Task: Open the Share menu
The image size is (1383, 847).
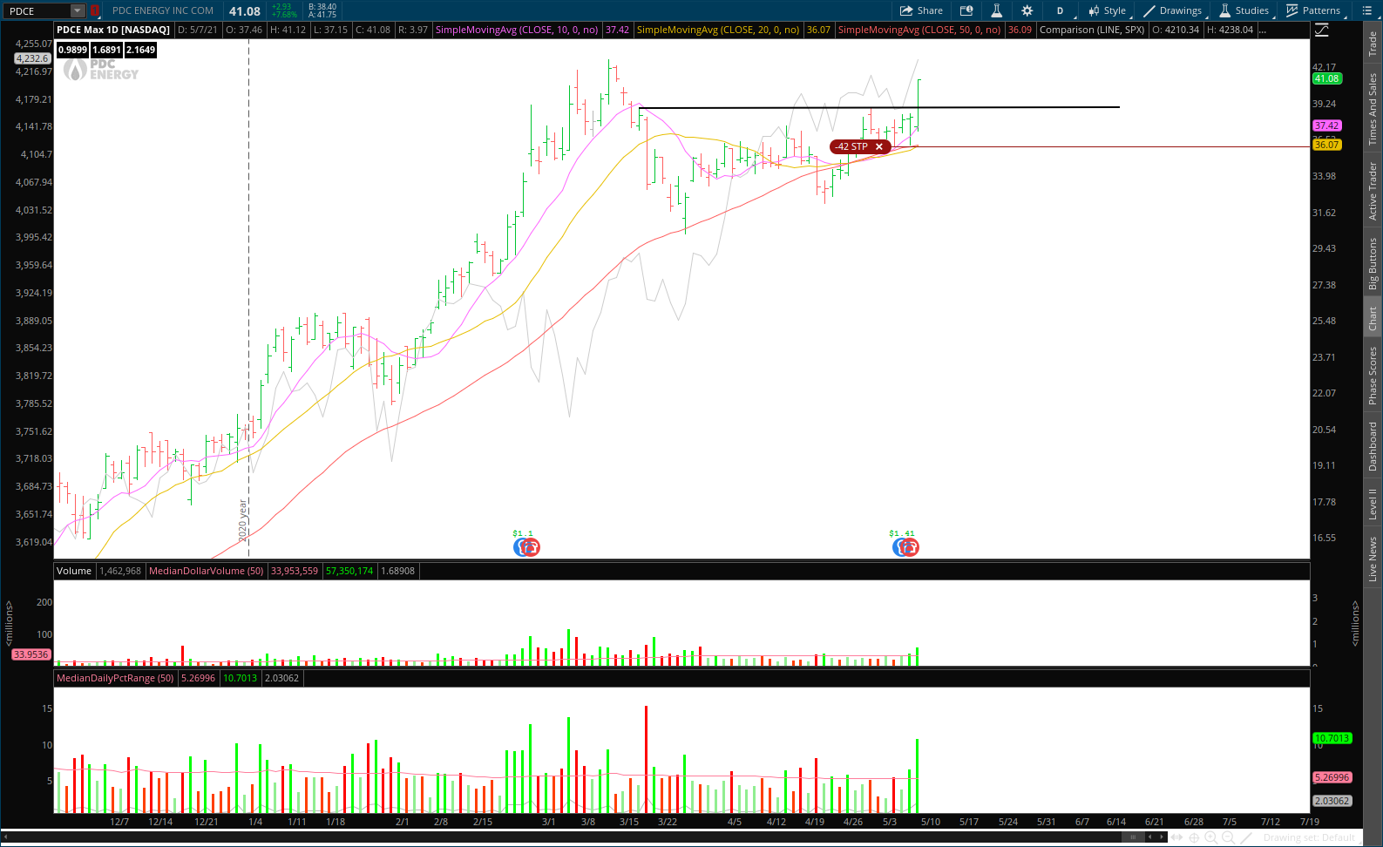Action: tap(921, 10)
